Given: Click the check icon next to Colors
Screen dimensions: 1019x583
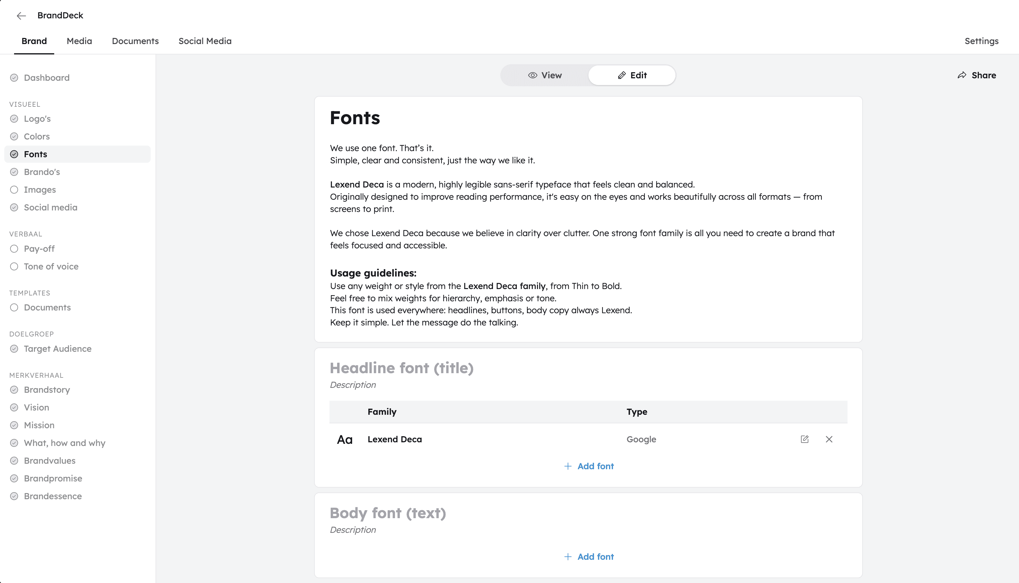Looking at the screenshot, I should click(x=14, y=136).
